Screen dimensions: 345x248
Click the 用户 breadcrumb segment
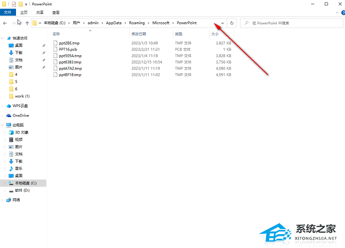point(76,23)
